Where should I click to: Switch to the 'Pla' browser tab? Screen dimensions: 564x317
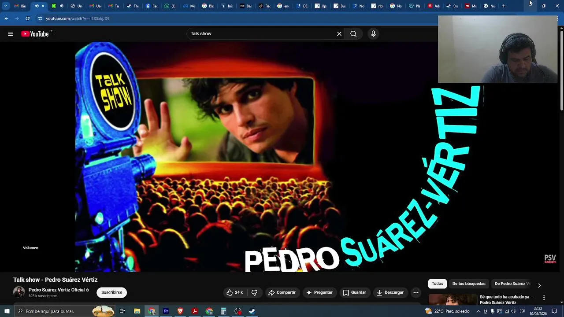(x=415, y=6)
